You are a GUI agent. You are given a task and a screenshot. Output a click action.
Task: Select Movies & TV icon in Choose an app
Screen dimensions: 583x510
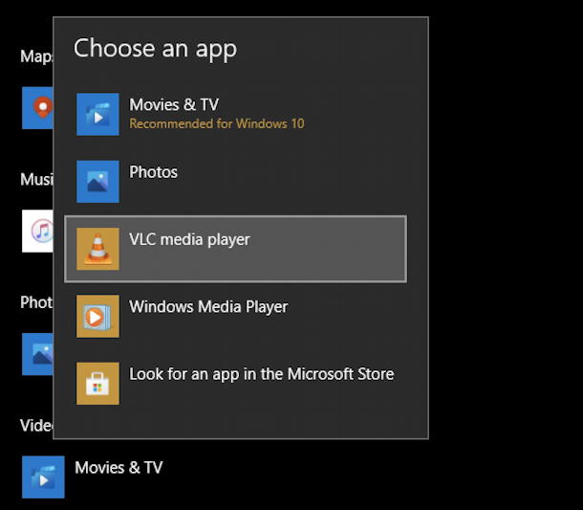click(97, 114)
